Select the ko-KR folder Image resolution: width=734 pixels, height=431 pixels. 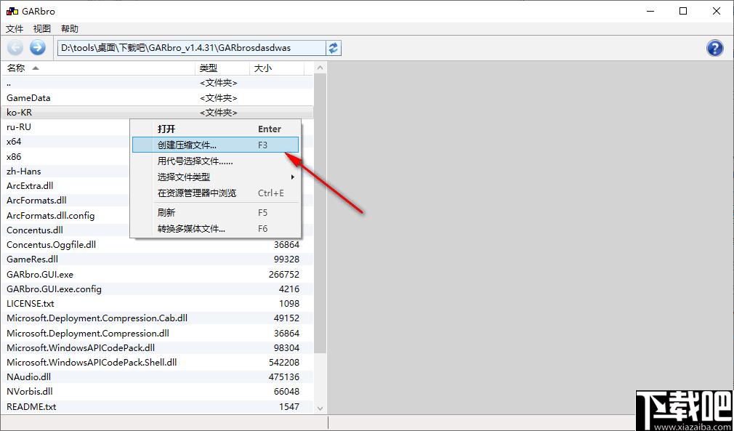157,113
